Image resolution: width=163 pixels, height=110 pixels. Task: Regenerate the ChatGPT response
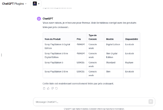56,88
